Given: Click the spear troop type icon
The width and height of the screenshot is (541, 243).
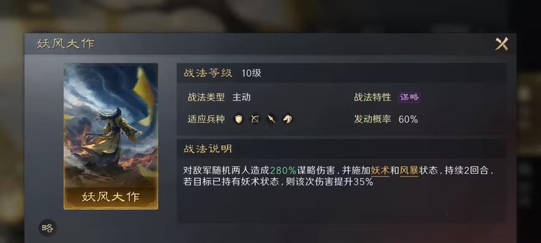Looking at the screenshot, I should coord(272,119).
